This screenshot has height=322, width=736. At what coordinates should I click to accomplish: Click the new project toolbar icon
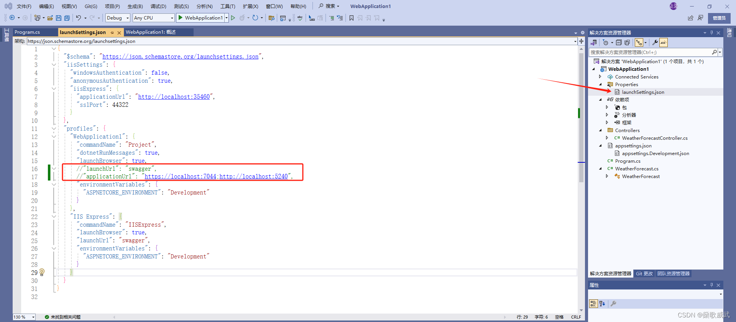click(x=37, y=18)
